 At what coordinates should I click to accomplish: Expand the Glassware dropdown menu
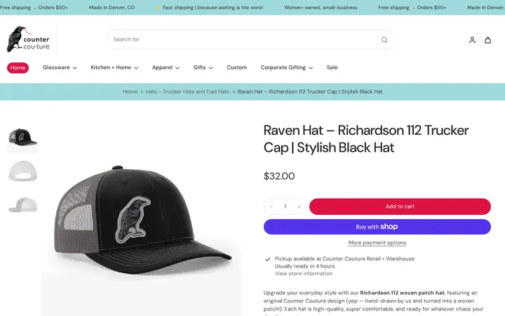click(60, 67)
